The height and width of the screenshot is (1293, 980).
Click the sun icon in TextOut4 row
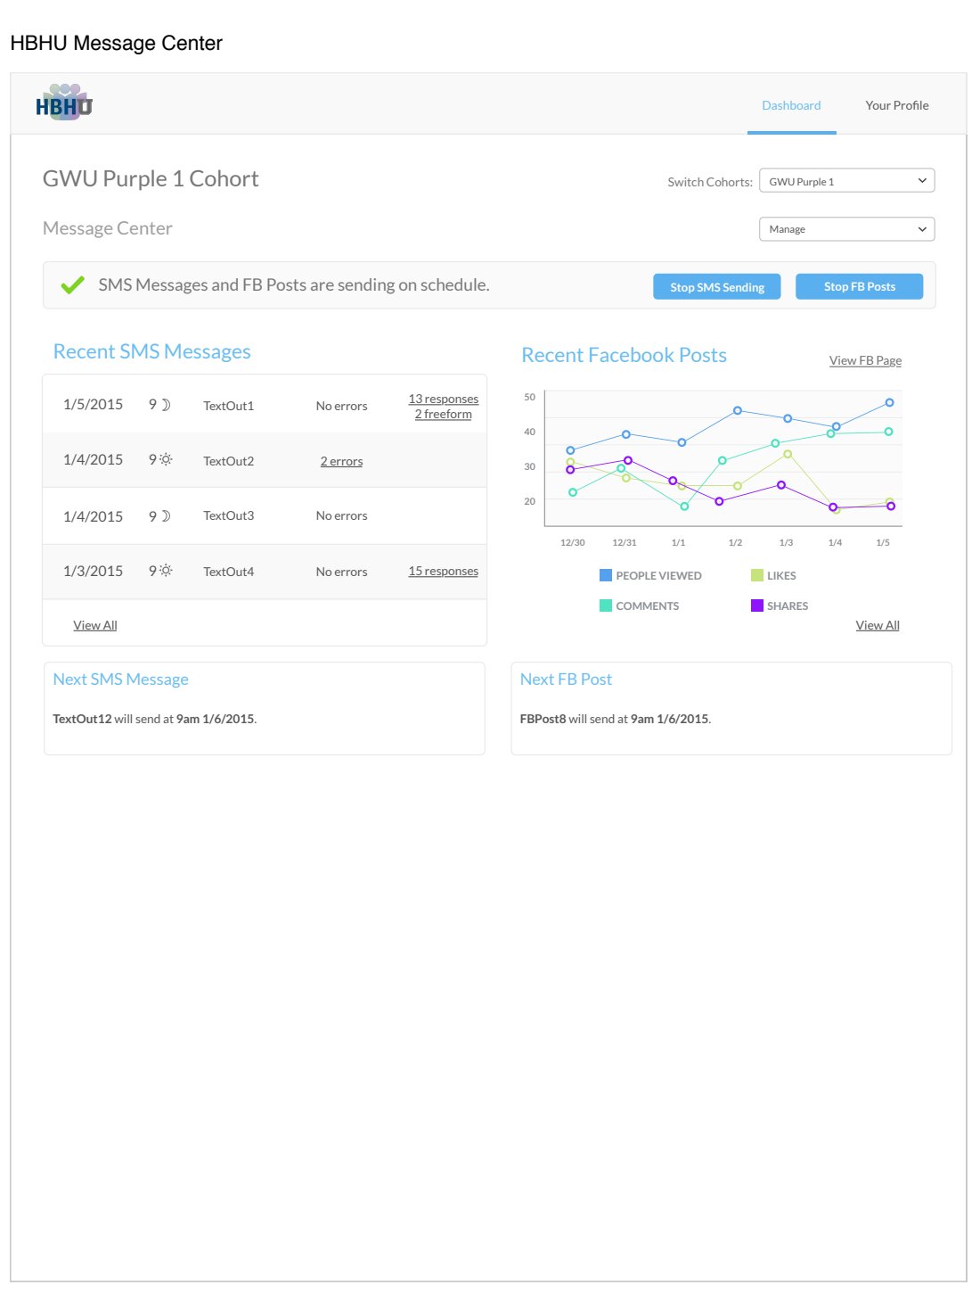pos(166,571)
